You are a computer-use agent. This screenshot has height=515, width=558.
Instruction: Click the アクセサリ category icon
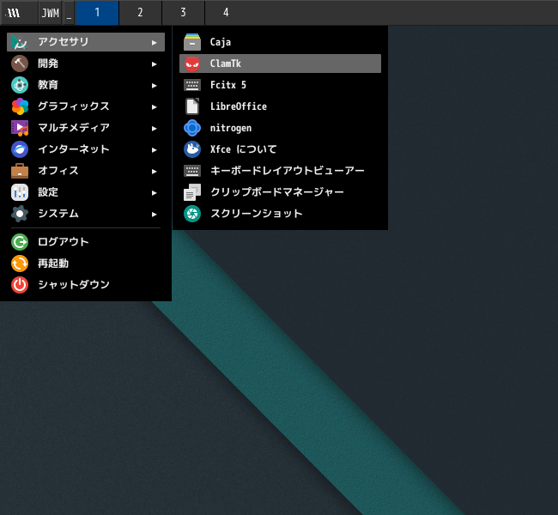pos(20,42)
